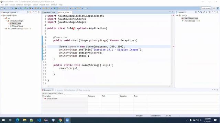Screen dimensions: 220x123
Task: Select the Ex14_1.java editor tab
Action: 65,12
